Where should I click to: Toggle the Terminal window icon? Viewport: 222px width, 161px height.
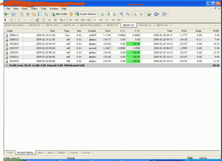tap(40, 14)
